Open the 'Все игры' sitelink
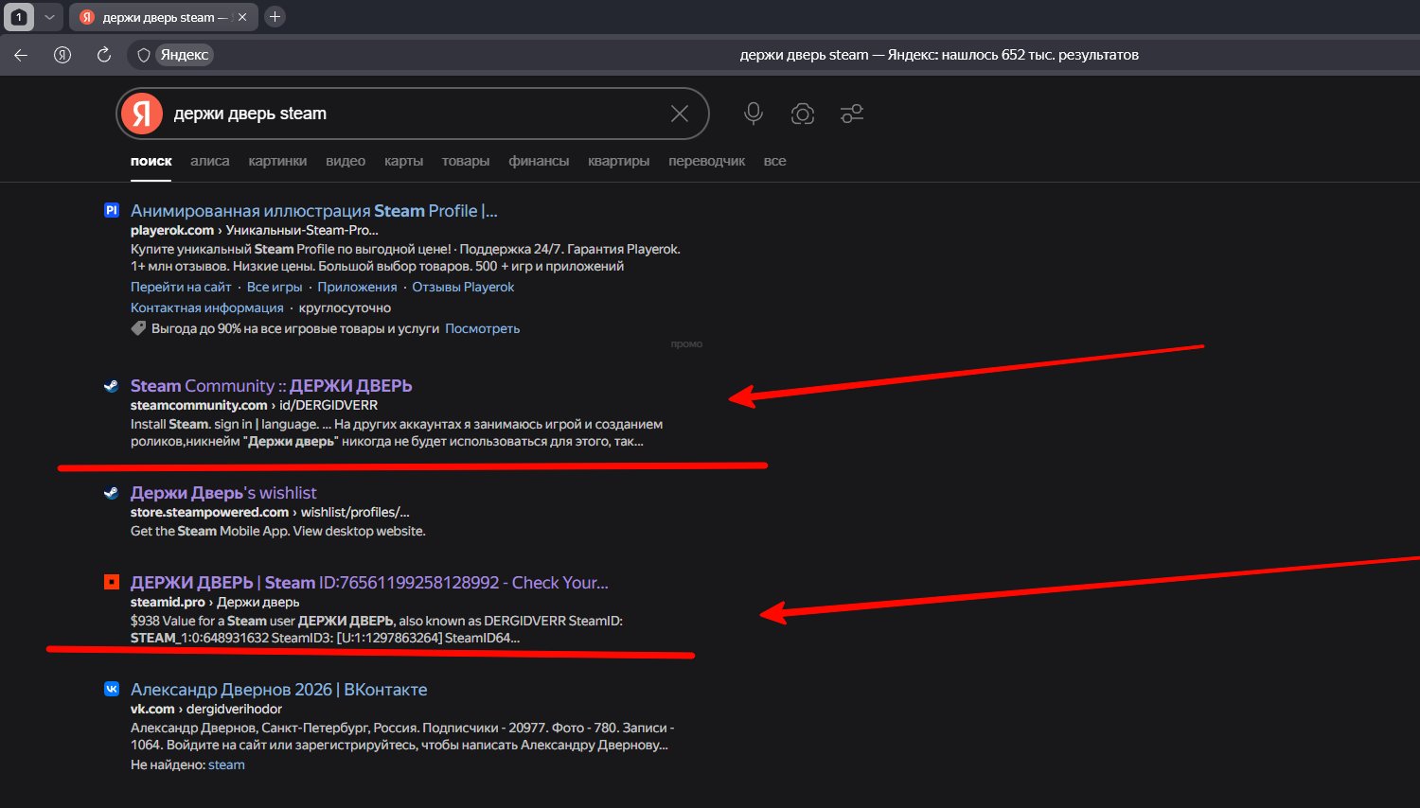This screenshot has height=808, width=1420. (x=275, y=287)
